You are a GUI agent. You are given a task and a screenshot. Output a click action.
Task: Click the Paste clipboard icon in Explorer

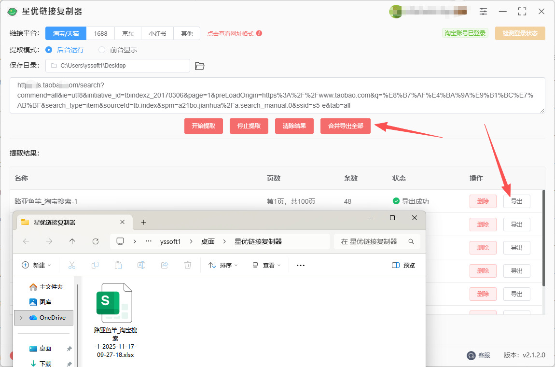pyautogui.click(x=118, y=265)
